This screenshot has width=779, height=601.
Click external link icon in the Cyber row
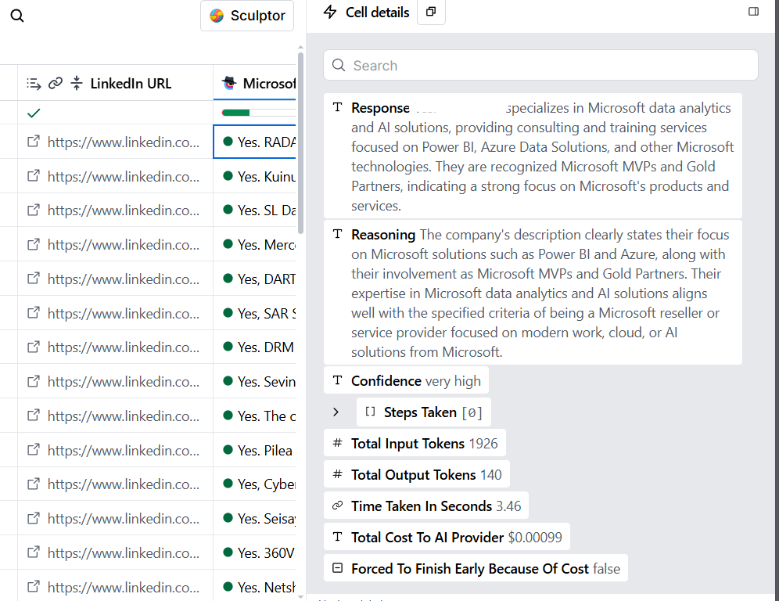point(34,484)
